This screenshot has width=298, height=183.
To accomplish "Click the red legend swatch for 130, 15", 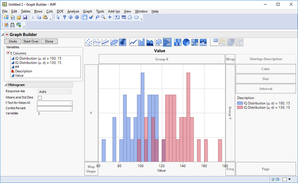I will [240, 107].
